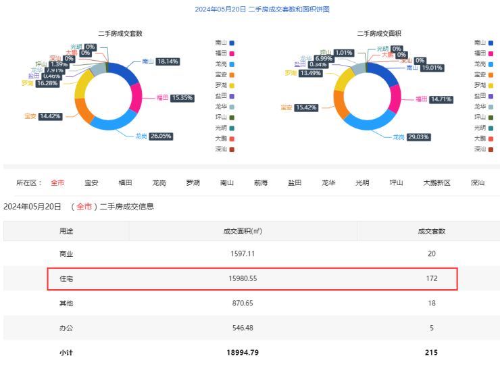Click 盐田 purple legend marker in 成交面积 chart
Viewport: 500px width, 373px height.
[491, 96]
